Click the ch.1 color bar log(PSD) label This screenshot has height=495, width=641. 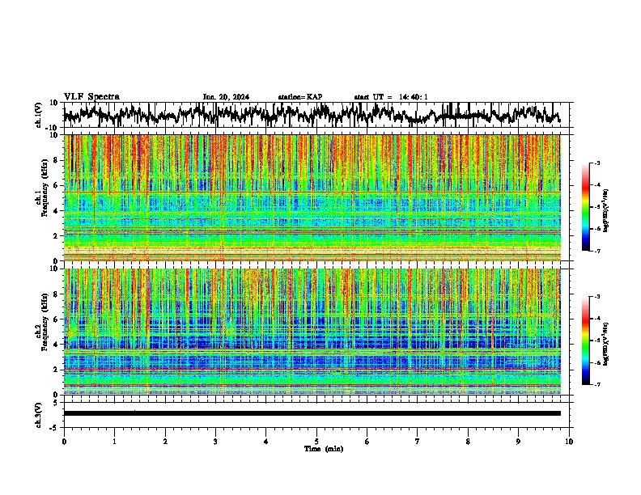pyautogui.click(x=606, y=211)
